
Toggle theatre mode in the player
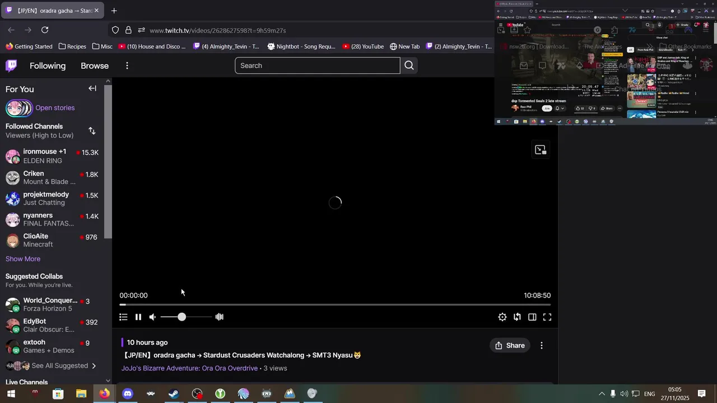coord(532,317)
